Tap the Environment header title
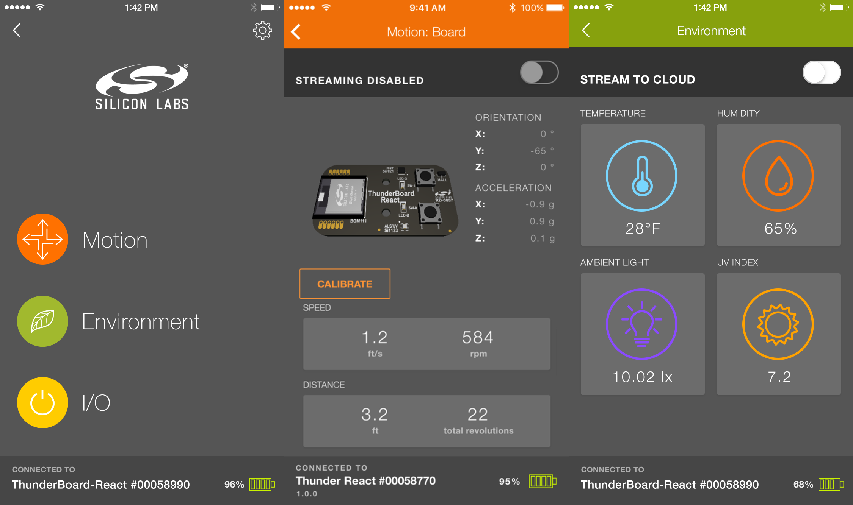853x505 pixels. coord(711,31)
